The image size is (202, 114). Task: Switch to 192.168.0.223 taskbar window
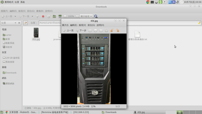80,112
